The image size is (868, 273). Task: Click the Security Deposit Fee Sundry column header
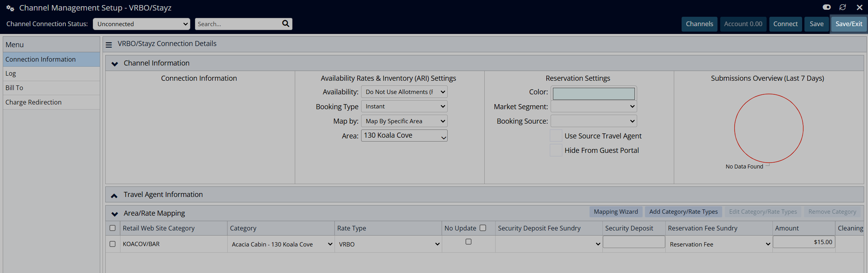tap(549, 228)
